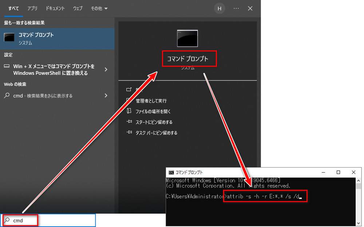Click the folder icon beside ファイルの場所を開く
Screen dimensions: 364x227
[128, 111]
